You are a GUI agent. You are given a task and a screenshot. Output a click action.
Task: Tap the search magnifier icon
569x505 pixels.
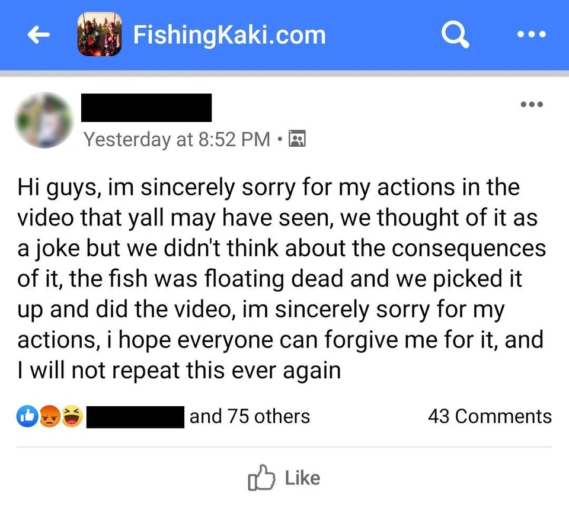455,35
